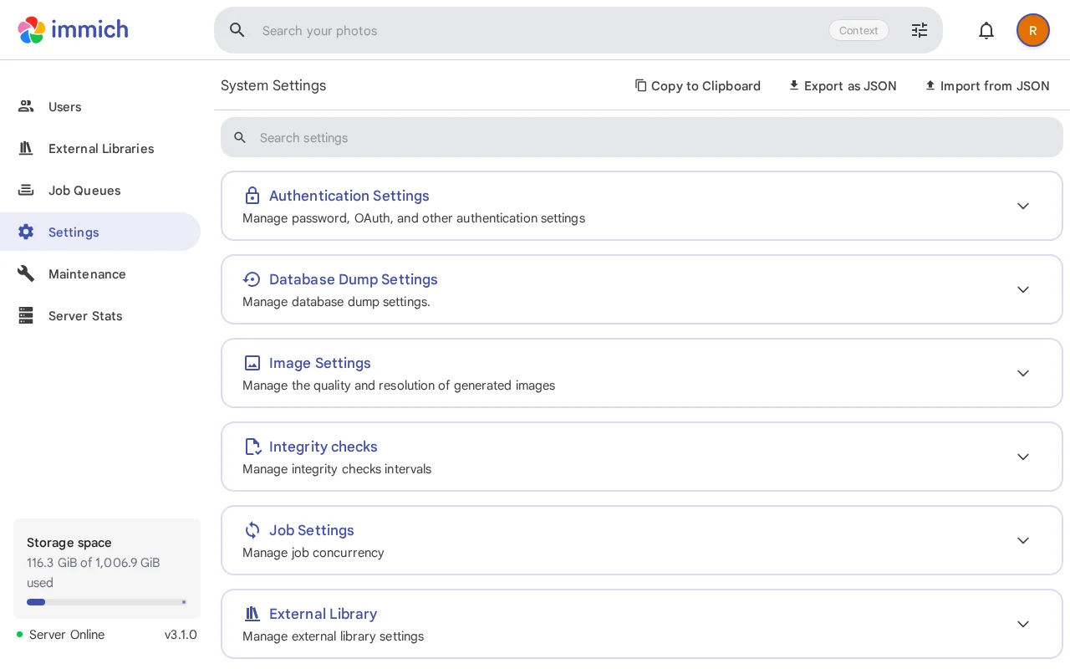Click the Server Stats icon
This screenshot has width=1070, height=669.
coord(26,315)
